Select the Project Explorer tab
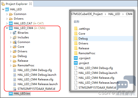The width and height of the screenshot is (138, 98). click(17, 4)
